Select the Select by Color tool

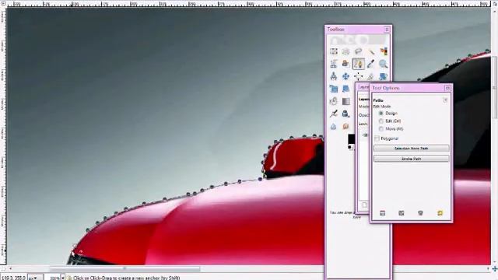click(x=384, y=51)
